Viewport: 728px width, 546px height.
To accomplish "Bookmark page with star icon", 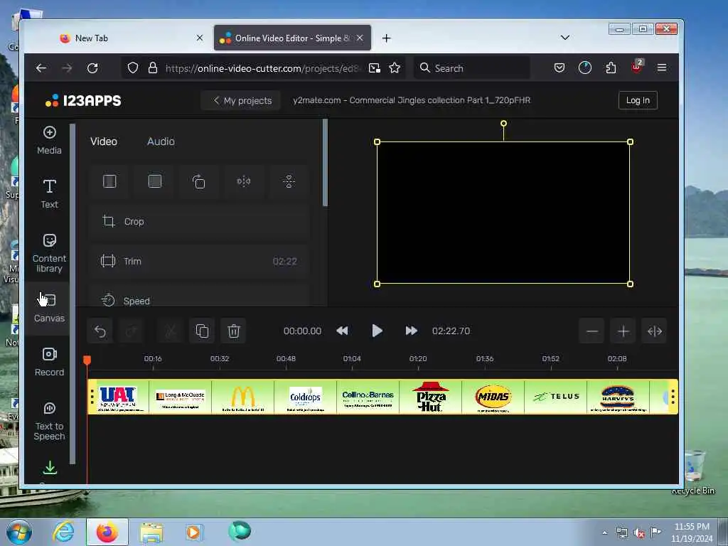I will (x=395, y=68).
